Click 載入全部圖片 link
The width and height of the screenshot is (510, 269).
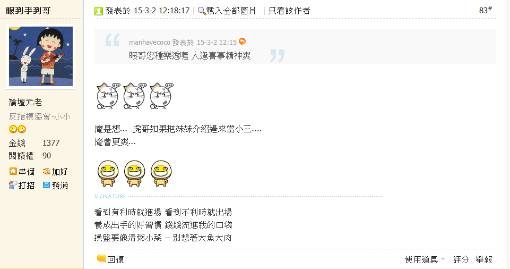(x=231, y=11)
